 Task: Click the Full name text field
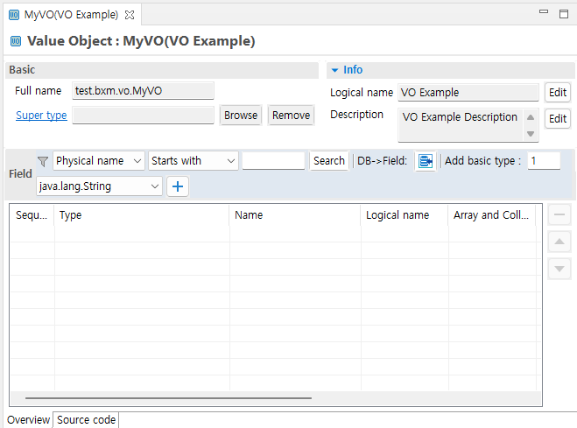[143, 91]
